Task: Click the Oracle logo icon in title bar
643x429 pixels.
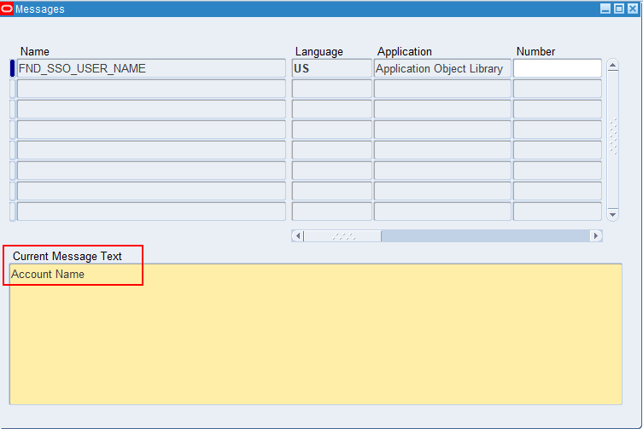Action: click(x=8, y=9)
